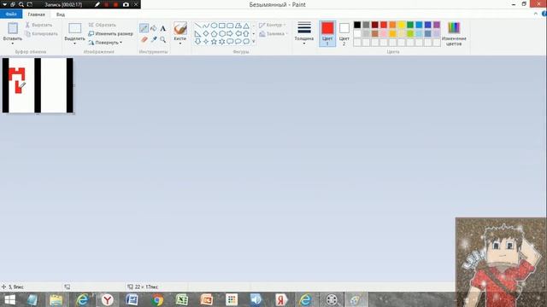Activate Цвет 2 background color

click(x=344, y=33)
